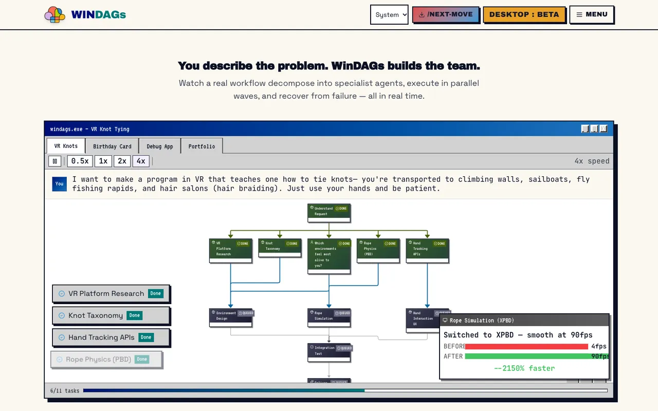This screenshot has height=411, width=658.
Task: Click DONE badge on Rope Physics node
Action: [390, 243]
